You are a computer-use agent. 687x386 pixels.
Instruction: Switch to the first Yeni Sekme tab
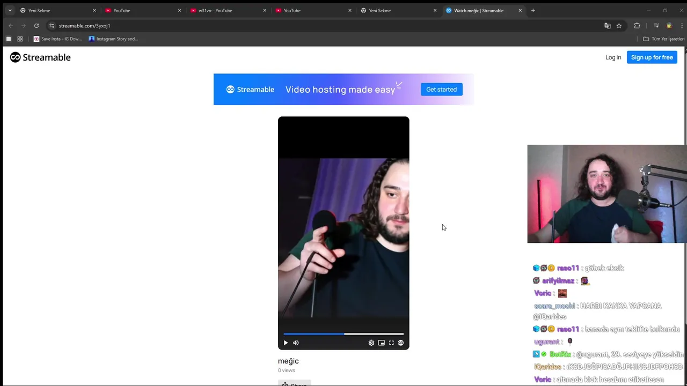point(58,10)
